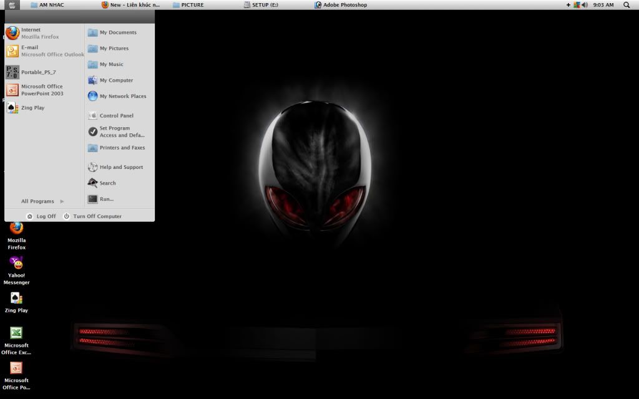Open Search from start menu
This screenshot has width=639, height=399.
point(120,183)
